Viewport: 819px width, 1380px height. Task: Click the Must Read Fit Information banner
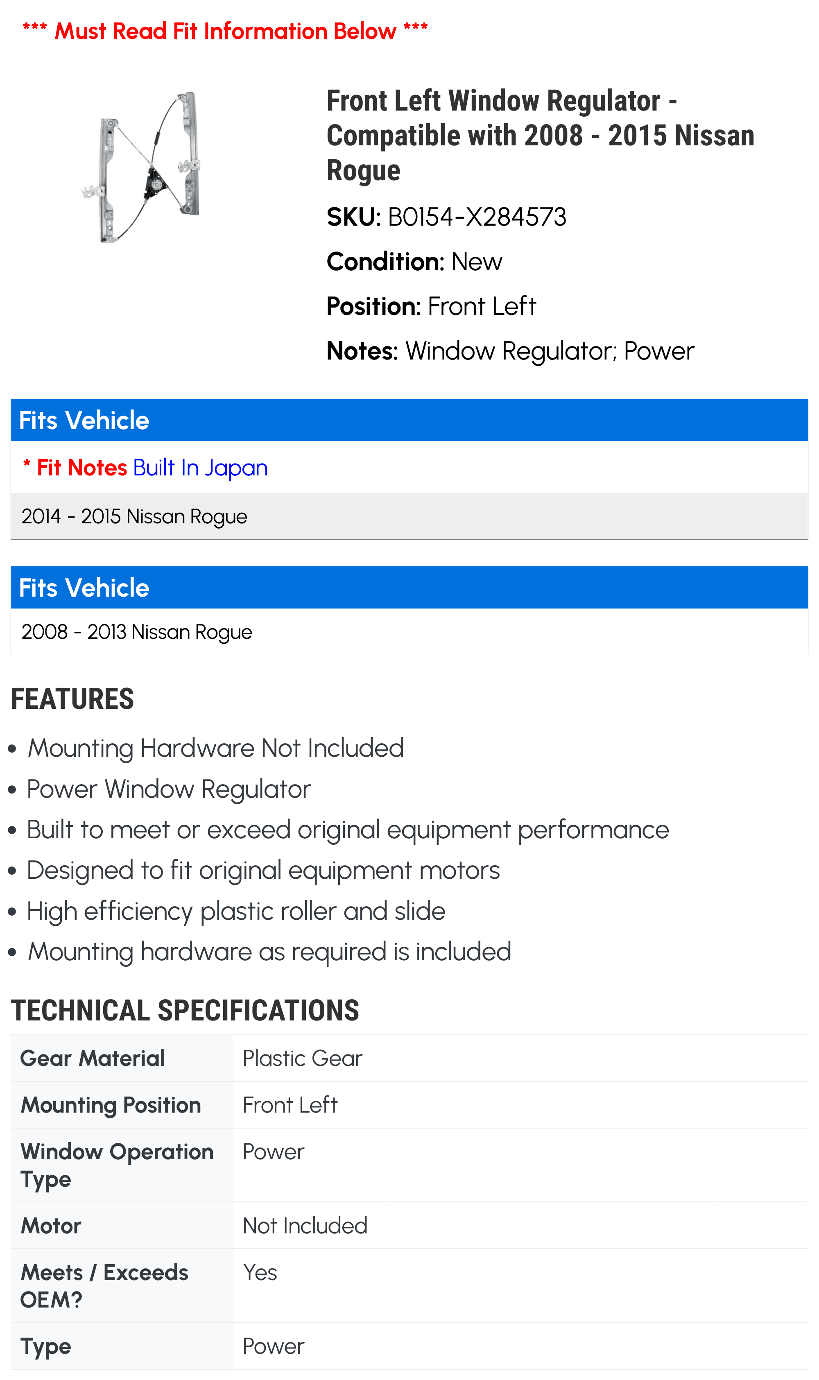pos(225,31)
